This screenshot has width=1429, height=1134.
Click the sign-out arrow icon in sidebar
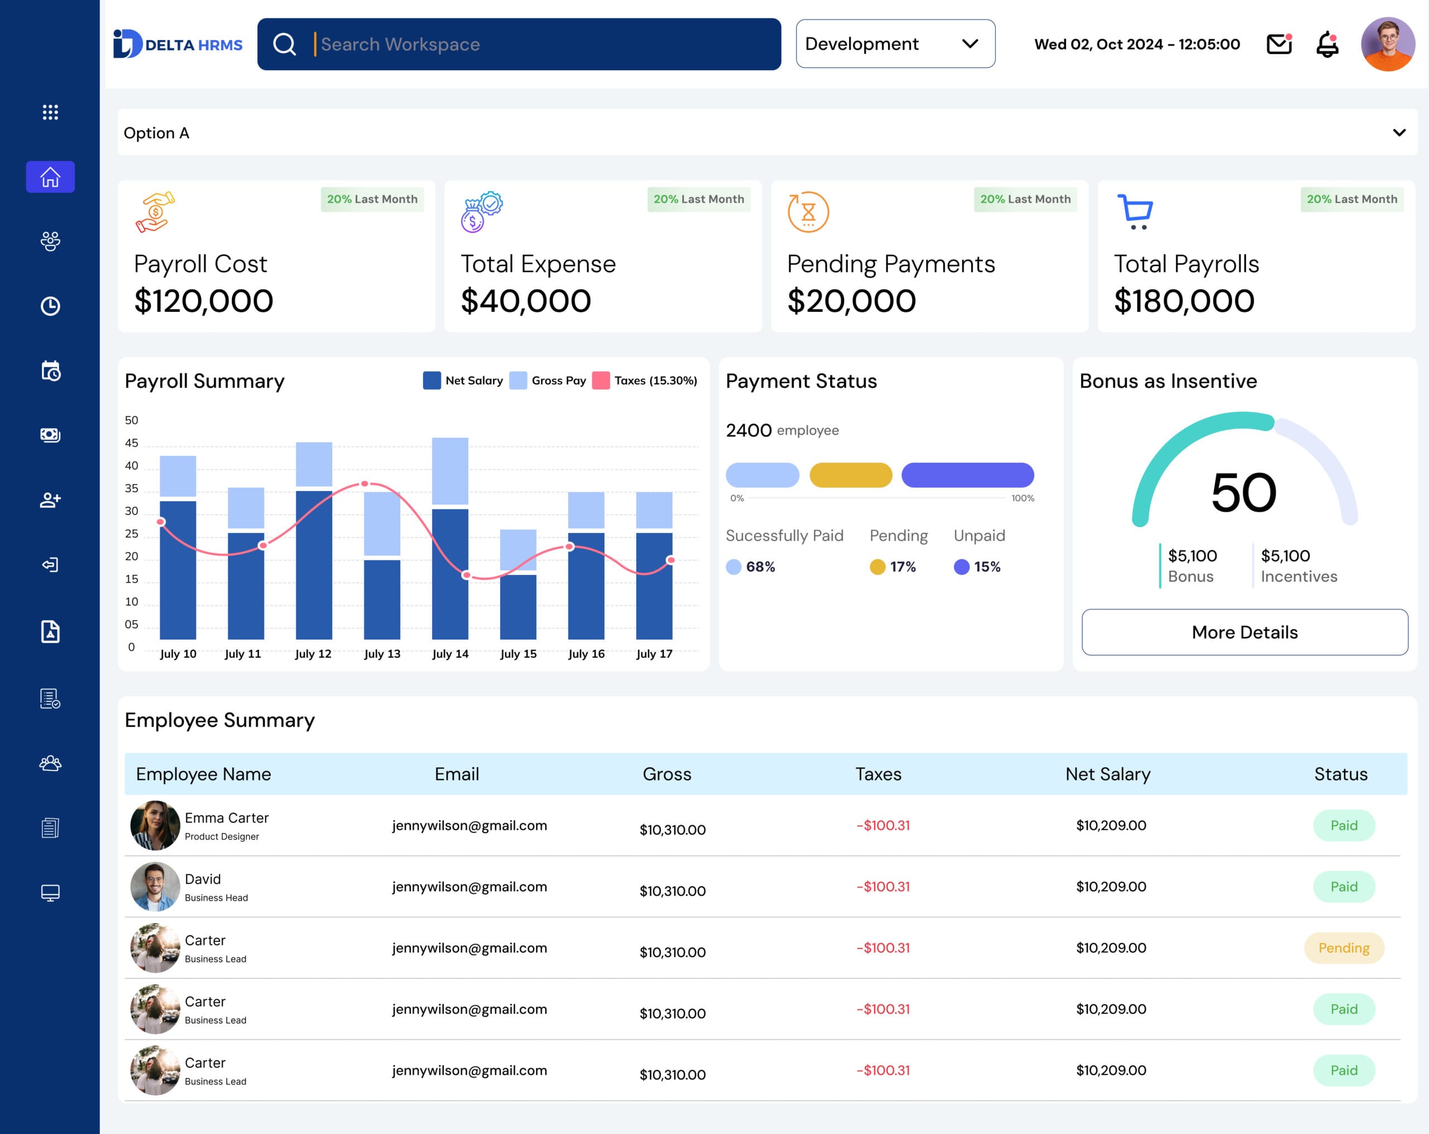[50, 564]
